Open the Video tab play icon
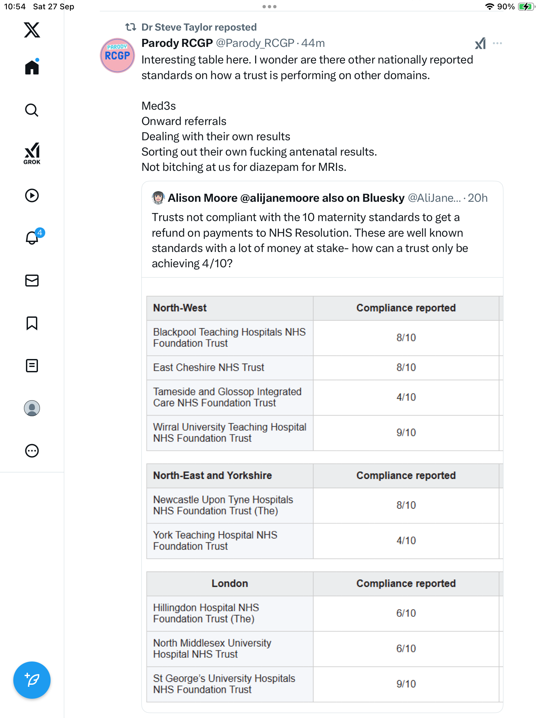 click(32, 195)
